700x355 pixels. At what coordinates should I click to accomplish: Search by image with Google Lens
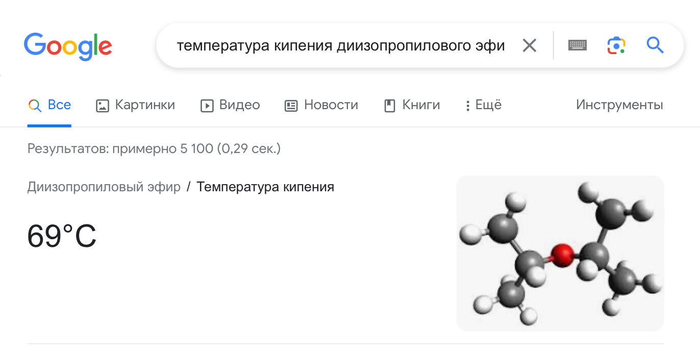[x=616, y=46]
